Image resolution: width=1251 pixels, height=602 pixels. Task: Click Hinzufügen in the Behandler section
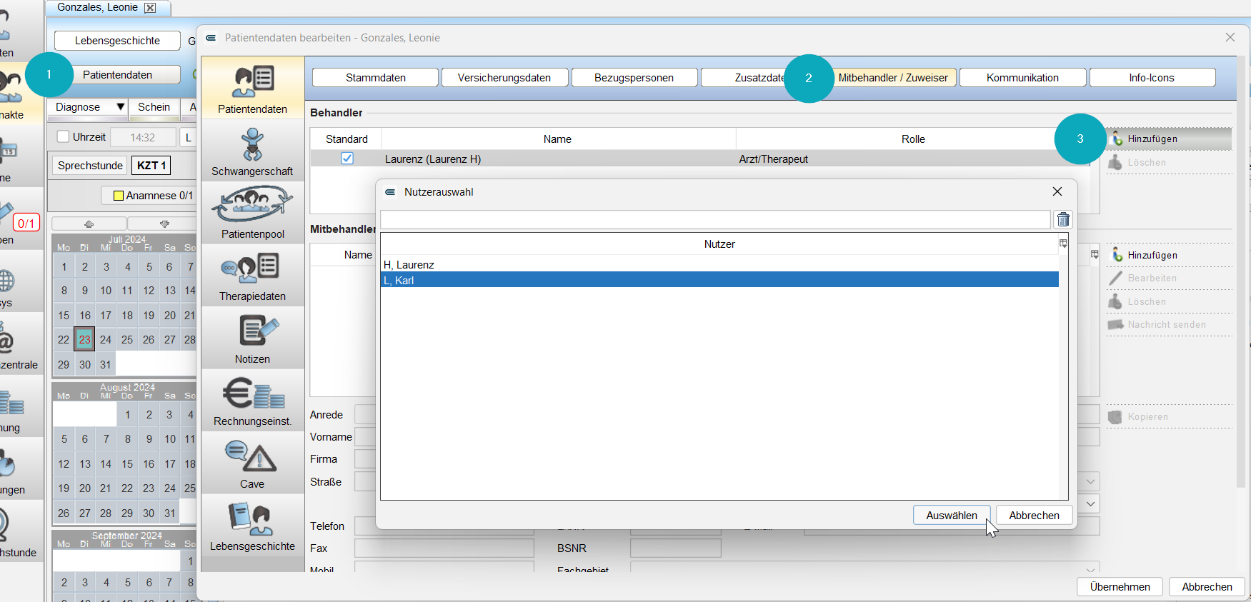(x=1169, y=139)
